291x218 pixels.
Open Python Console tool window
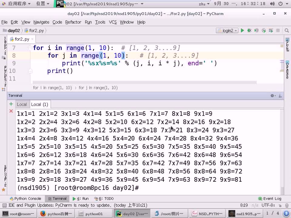pyautogui.click(x=25, y=199)
